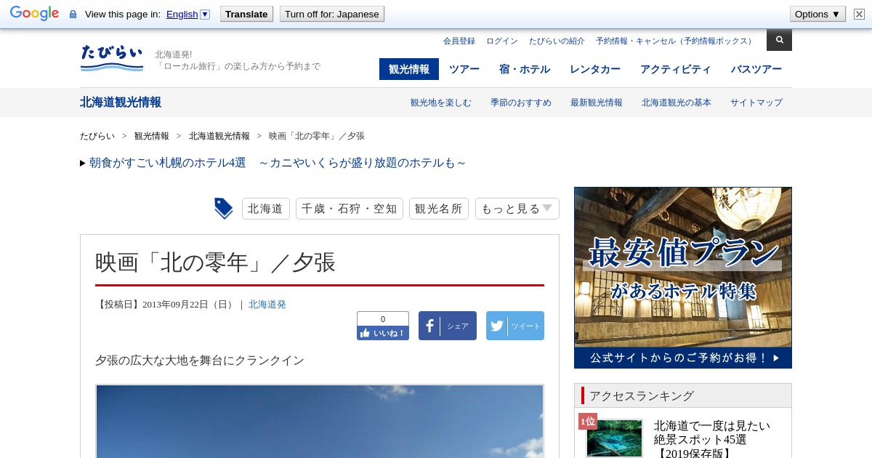
Task: Select the 千歳・石狩・空知 tag
Action: 350,209
